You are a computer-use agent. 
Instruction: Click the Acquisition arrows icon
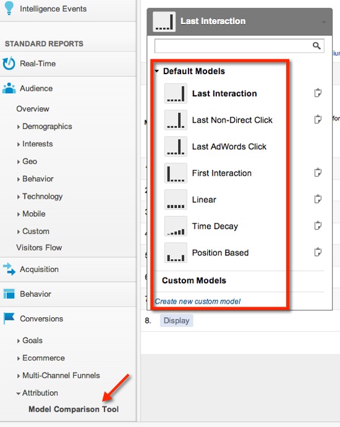[9, 269]
